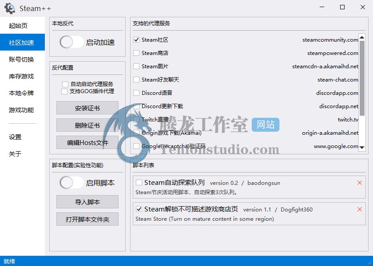The height and width of the screenshot is (266, 373).
Task: Select the 社区加速 sidebar tab
Action: (22, 42)
